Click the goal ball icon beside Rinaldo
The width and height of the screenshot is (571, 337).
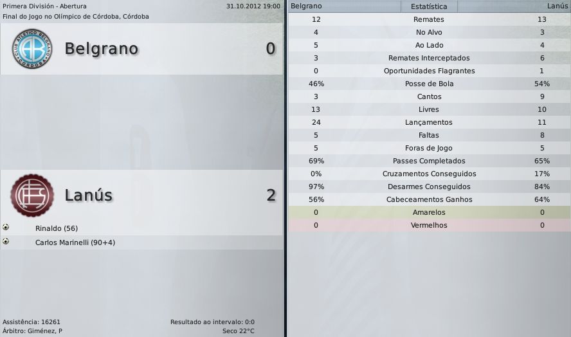[x=6, y=228]
